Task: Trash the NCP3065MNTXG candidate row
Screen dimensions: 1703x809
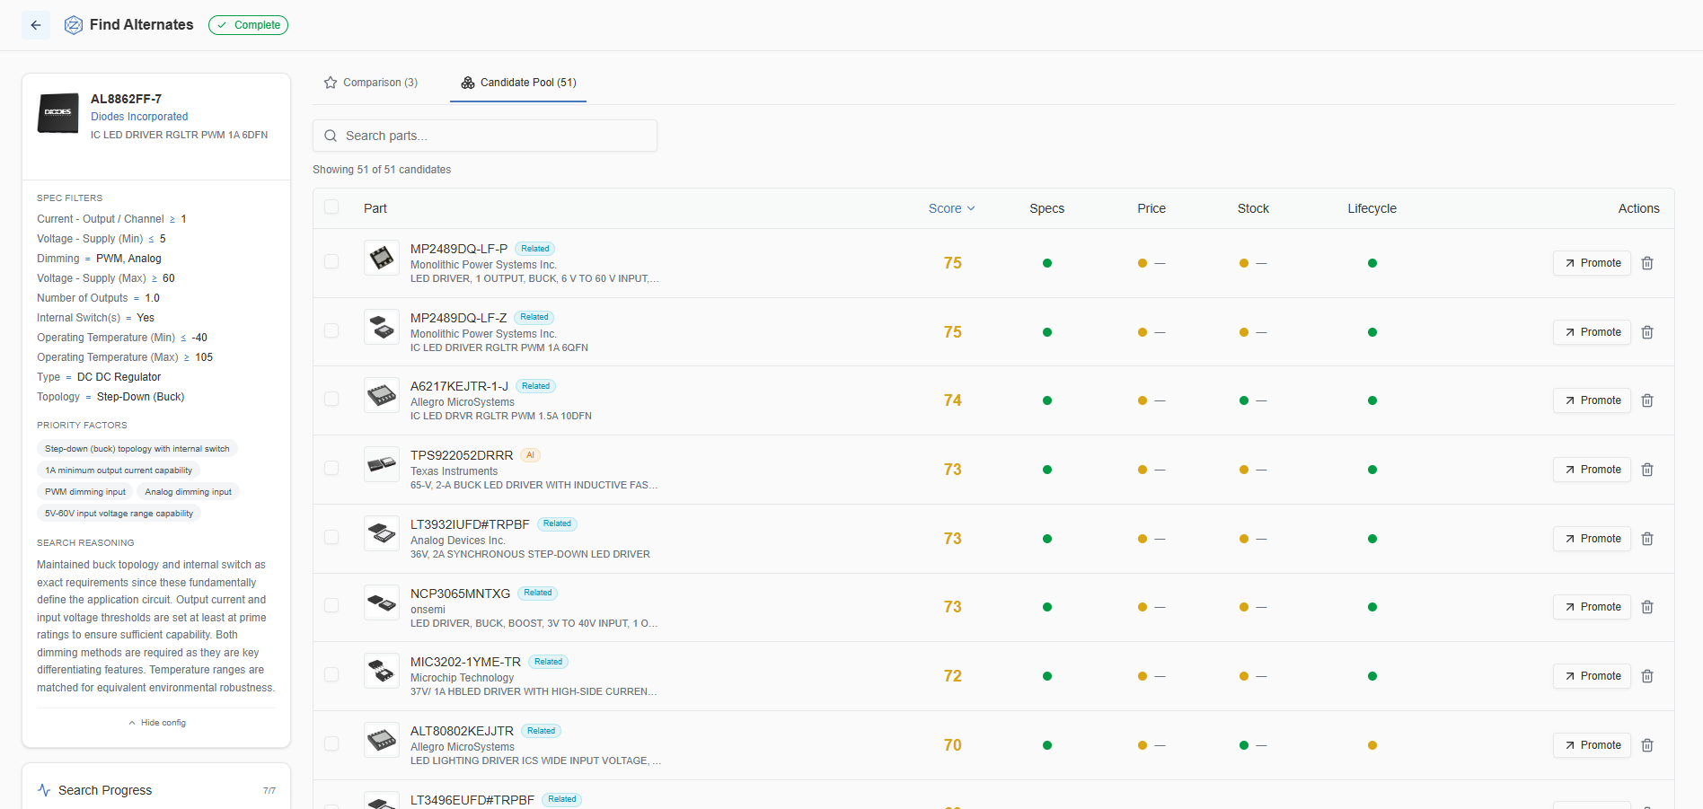Action: click(1647, 607)
